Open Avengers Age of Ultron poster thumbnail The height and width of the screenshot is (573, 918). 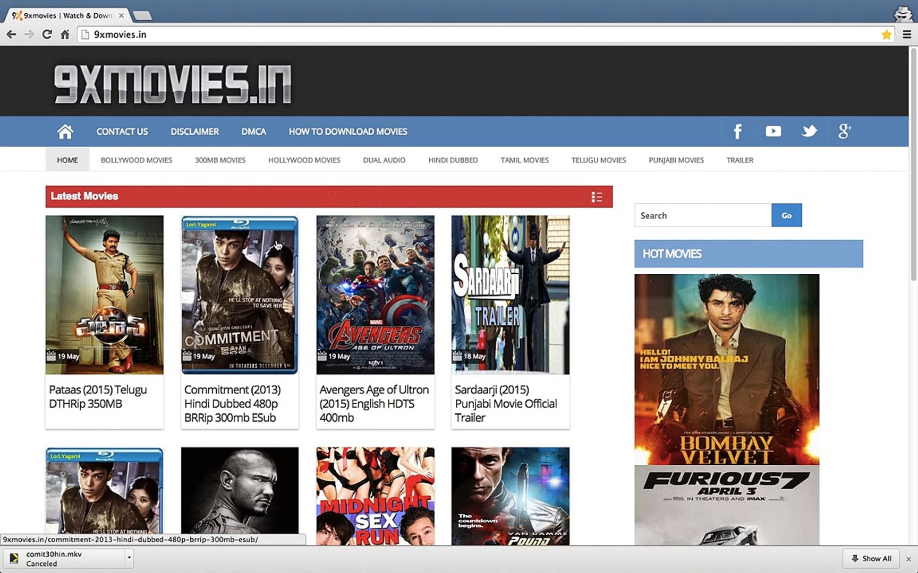pos(375,294)
